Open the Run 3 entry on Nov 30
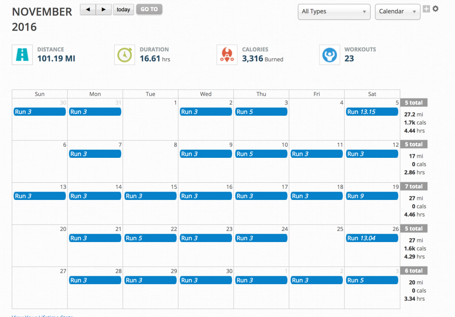The image size is (455, 317). pyautogui.click(x=206, y=280)
